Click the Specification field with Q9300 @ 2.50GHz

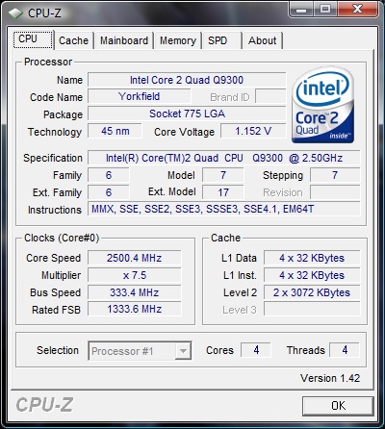(x=224, y=158)
